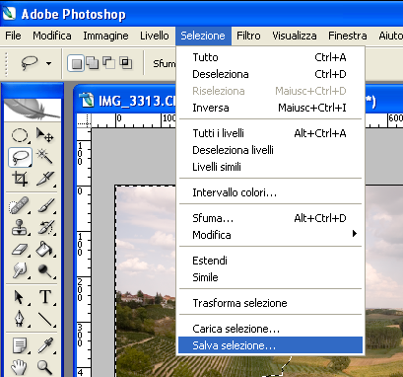Open the Finestra menu
Screen dimensions: 403x377
[348, 36]
